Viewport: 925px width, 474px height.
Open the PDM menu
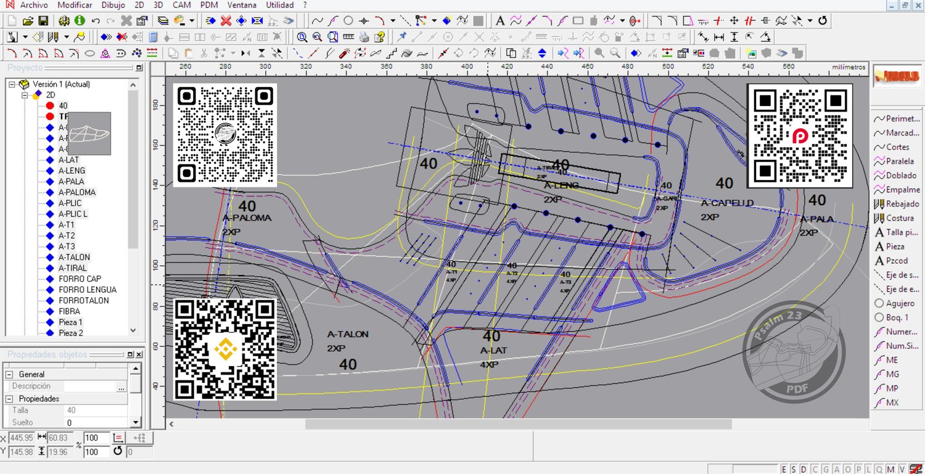[x=210, y=5]
